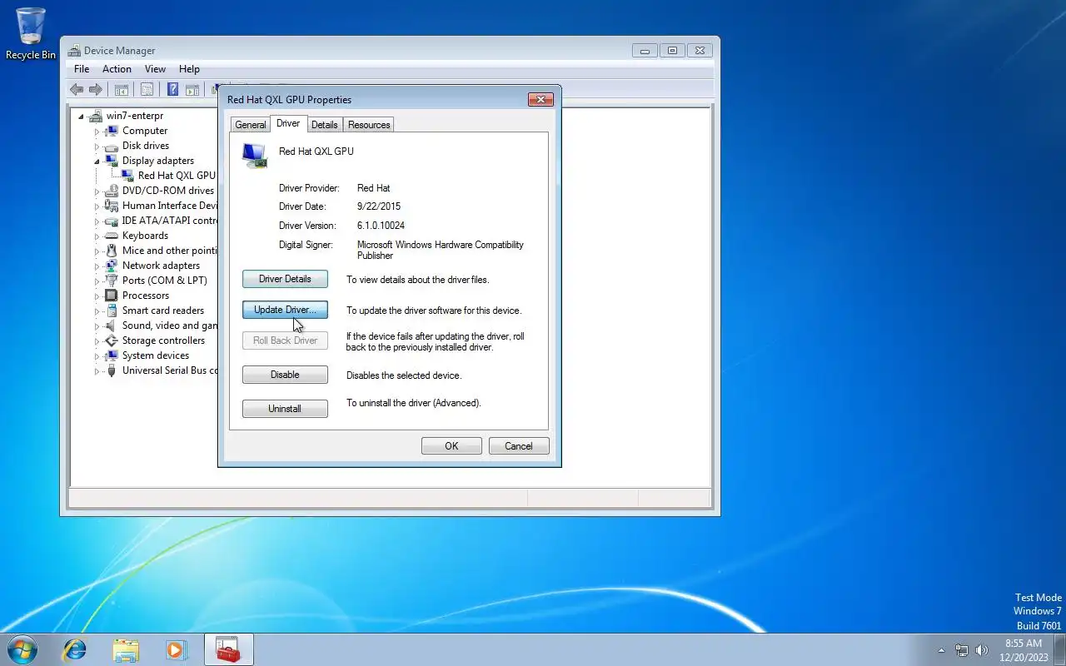Expand the Disk drives node
This screenshot has width=1066, height=666.
(97, 147)
